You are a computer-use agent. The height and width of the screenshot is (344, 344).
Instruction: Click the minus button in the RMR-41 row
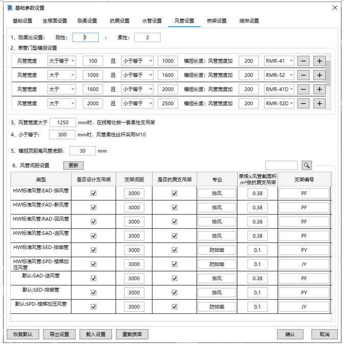coord(303,61)
